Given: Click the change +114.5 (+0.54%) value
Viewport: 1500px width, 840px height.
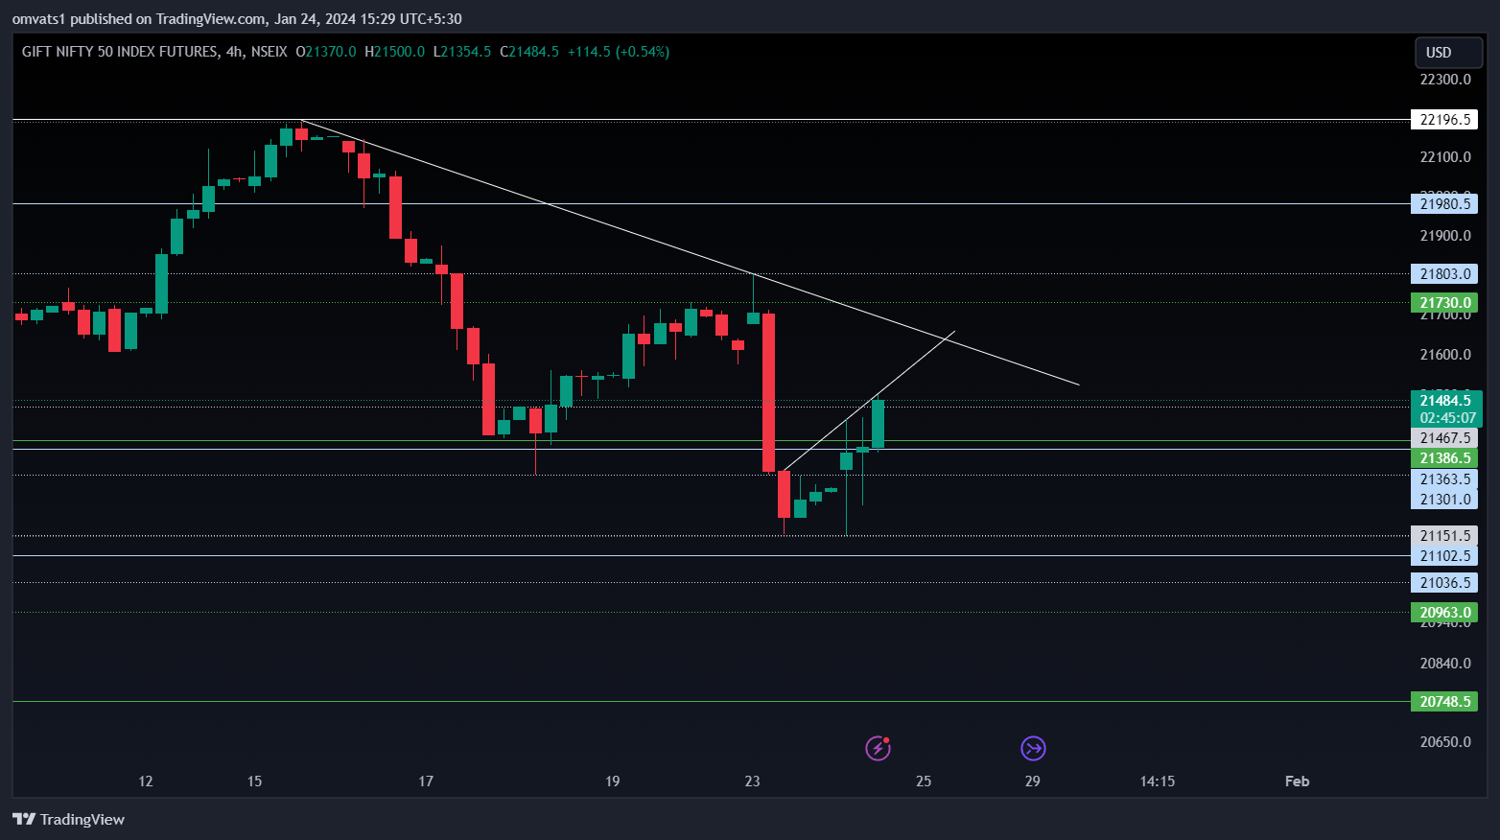Looking at the screenshot, I should tap(619, 52).
